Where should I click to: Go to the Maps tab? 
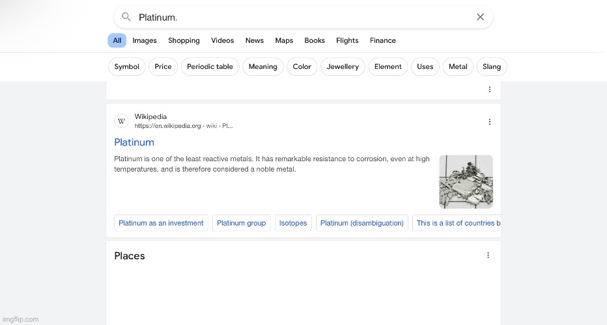point(284,40)
